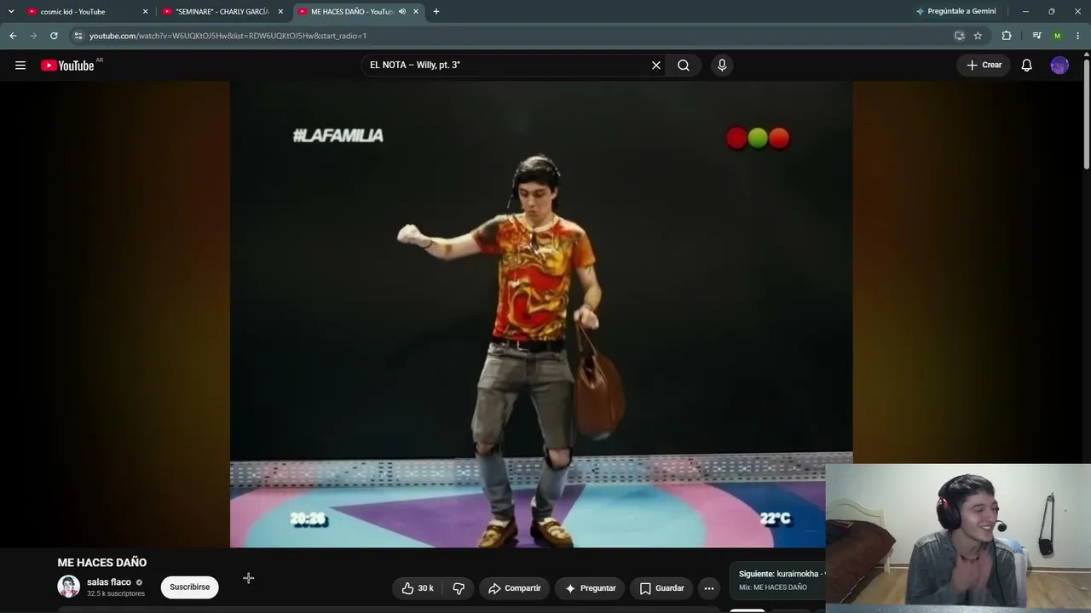
Task: Start voice search with the microphone
Action: 722,66
